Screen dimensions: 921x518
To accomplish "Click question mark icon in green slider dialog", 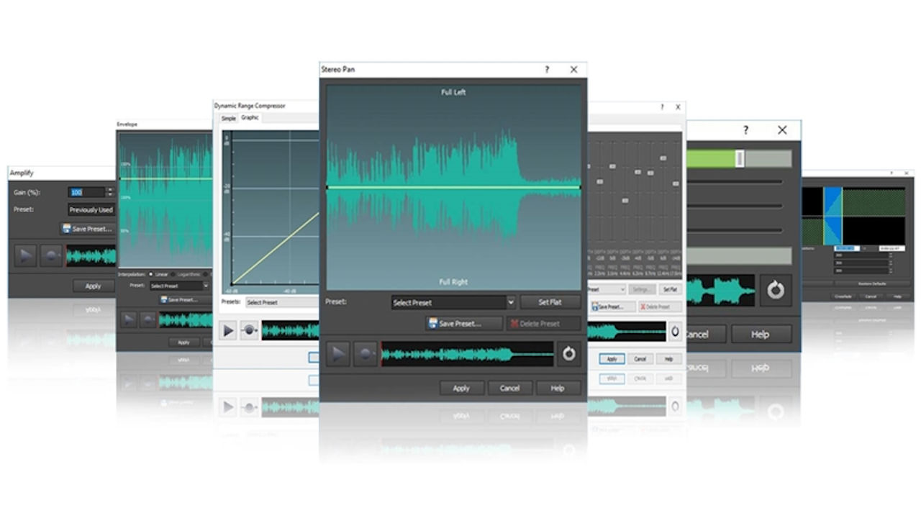I will [745, 130].
